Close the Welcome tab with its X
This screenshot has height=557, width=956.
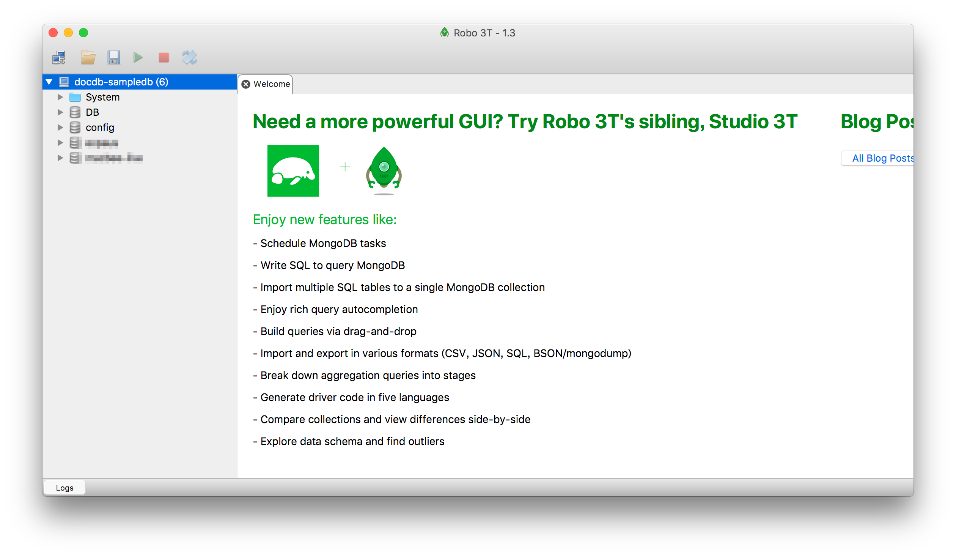tap(246, 84)
